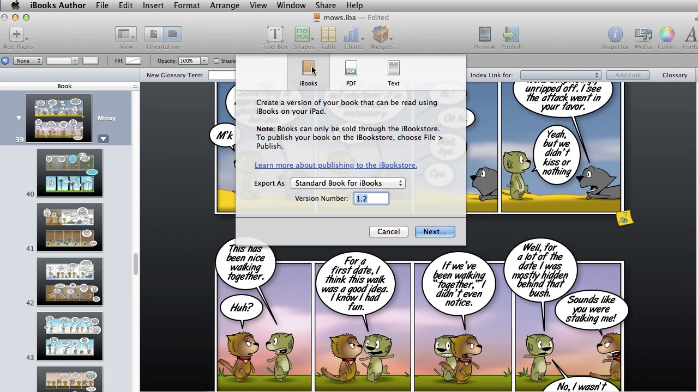
Task: Open the File menu
Action: click(x=102, y=5)
